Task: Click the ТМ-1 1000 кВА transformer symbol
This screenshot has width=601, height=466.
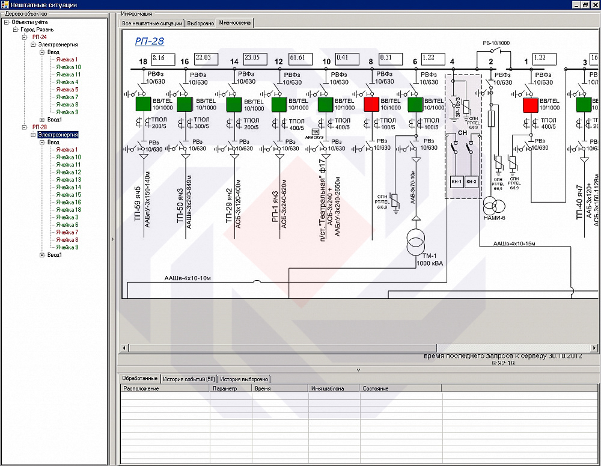Action: tap(416, 242)
